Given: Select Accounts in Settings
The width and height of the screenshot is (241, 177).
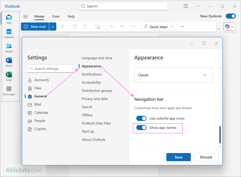Looking at the screenshot, I should pos(38,80).
